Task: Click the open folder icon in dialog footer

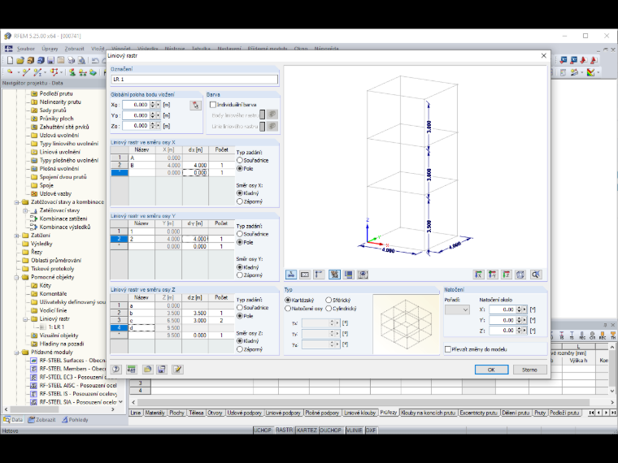Action: pos(147,370)
